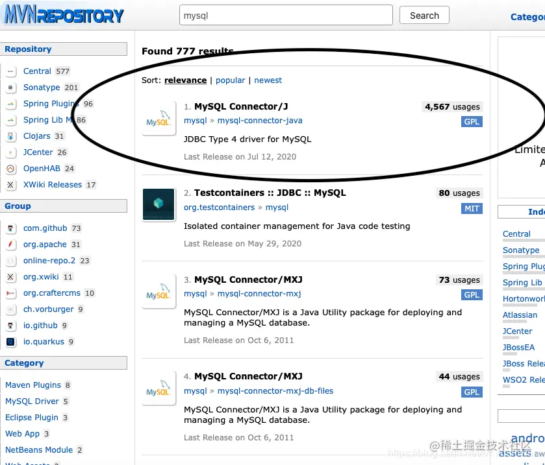Screen dimensions: 545x465
Task: Open JBossEA in indexed repositories list
Action: pos(518,348)
